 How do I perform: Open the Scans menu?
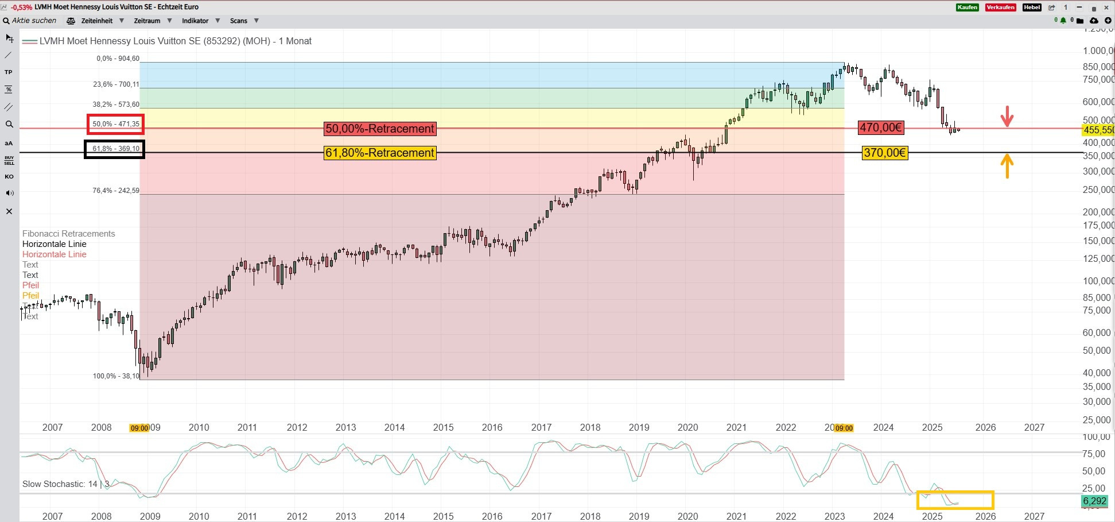click(x=244, y=21)
